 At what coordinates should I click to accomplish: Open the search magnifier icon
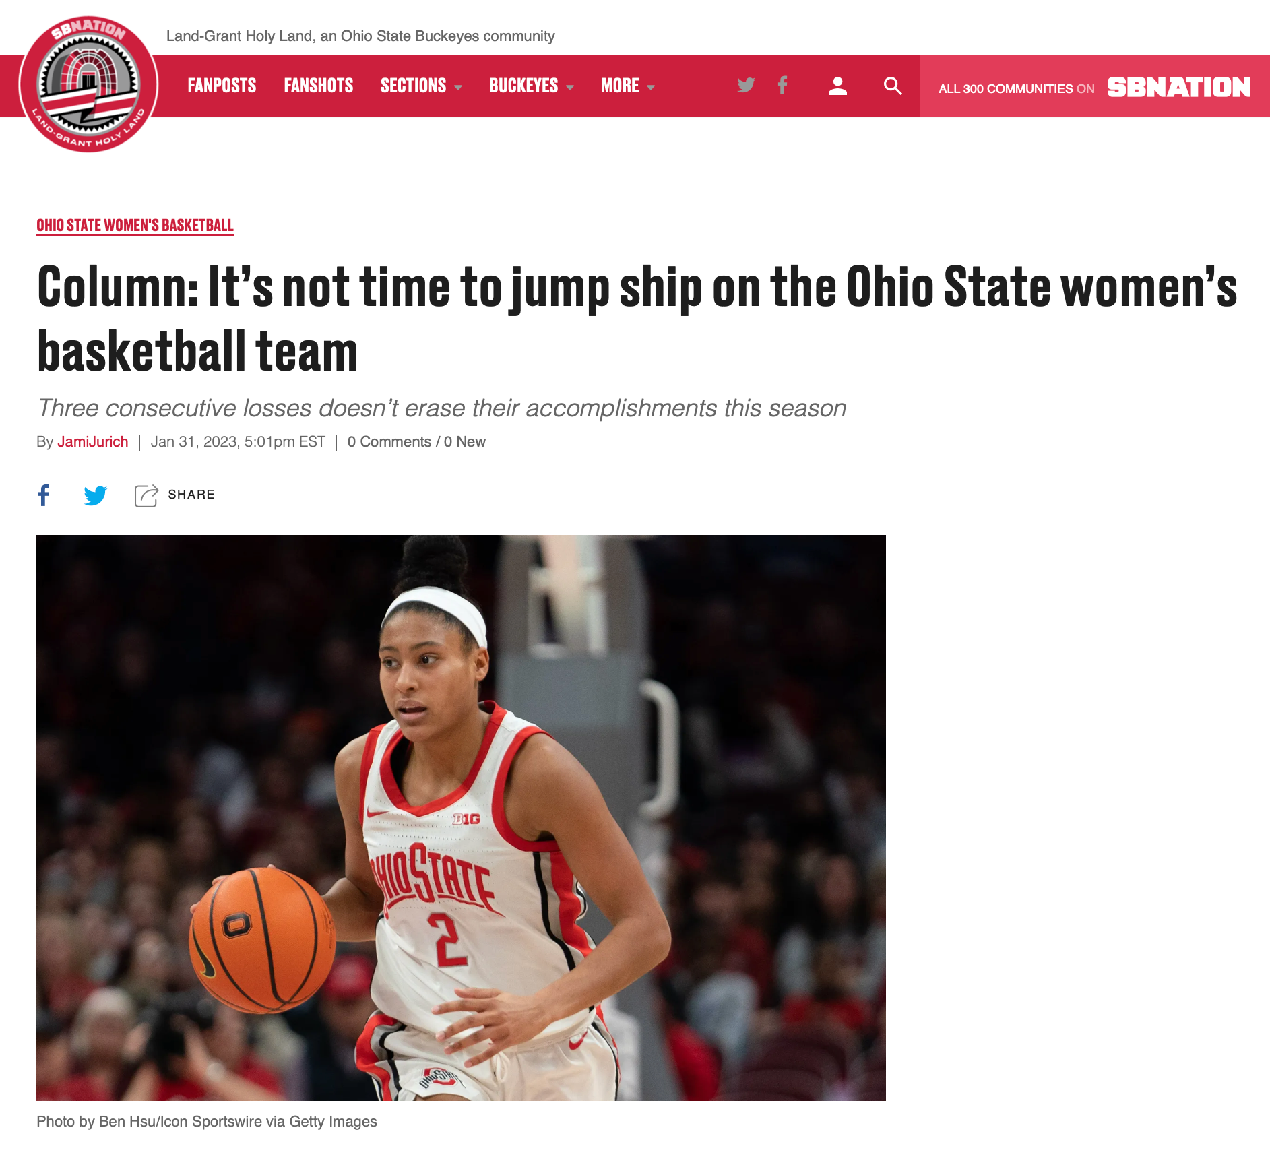(x=893, y=86)
